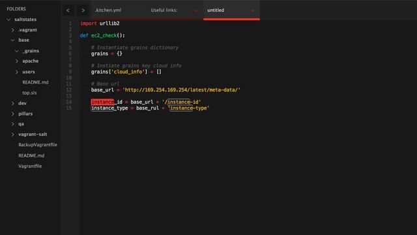
Task: Select the vagrant-salt folder label
Action: (x=33, y=134)
